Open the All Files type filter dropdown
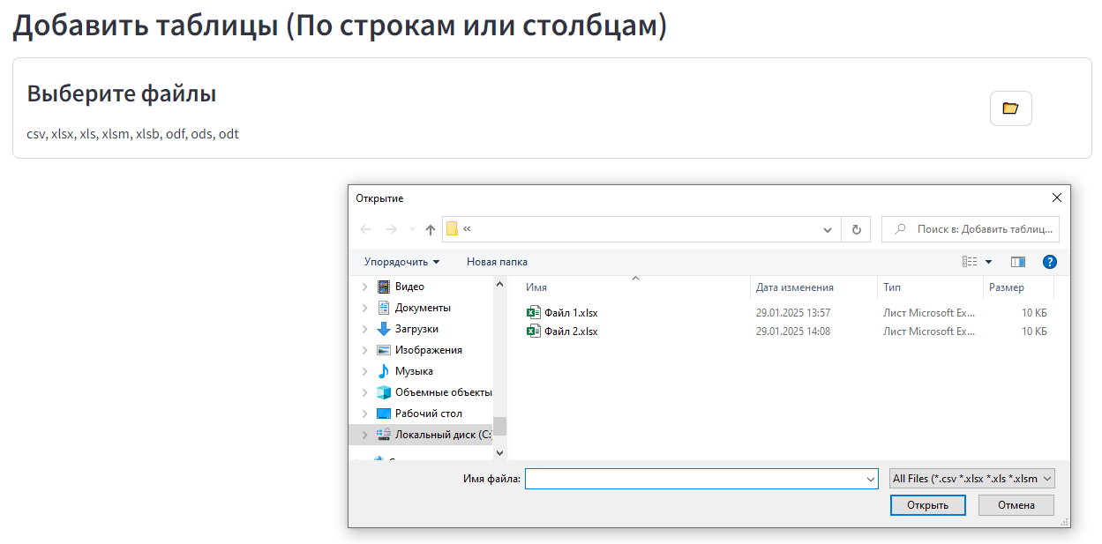Screen dimensions: 1102x544 point(972,479)
